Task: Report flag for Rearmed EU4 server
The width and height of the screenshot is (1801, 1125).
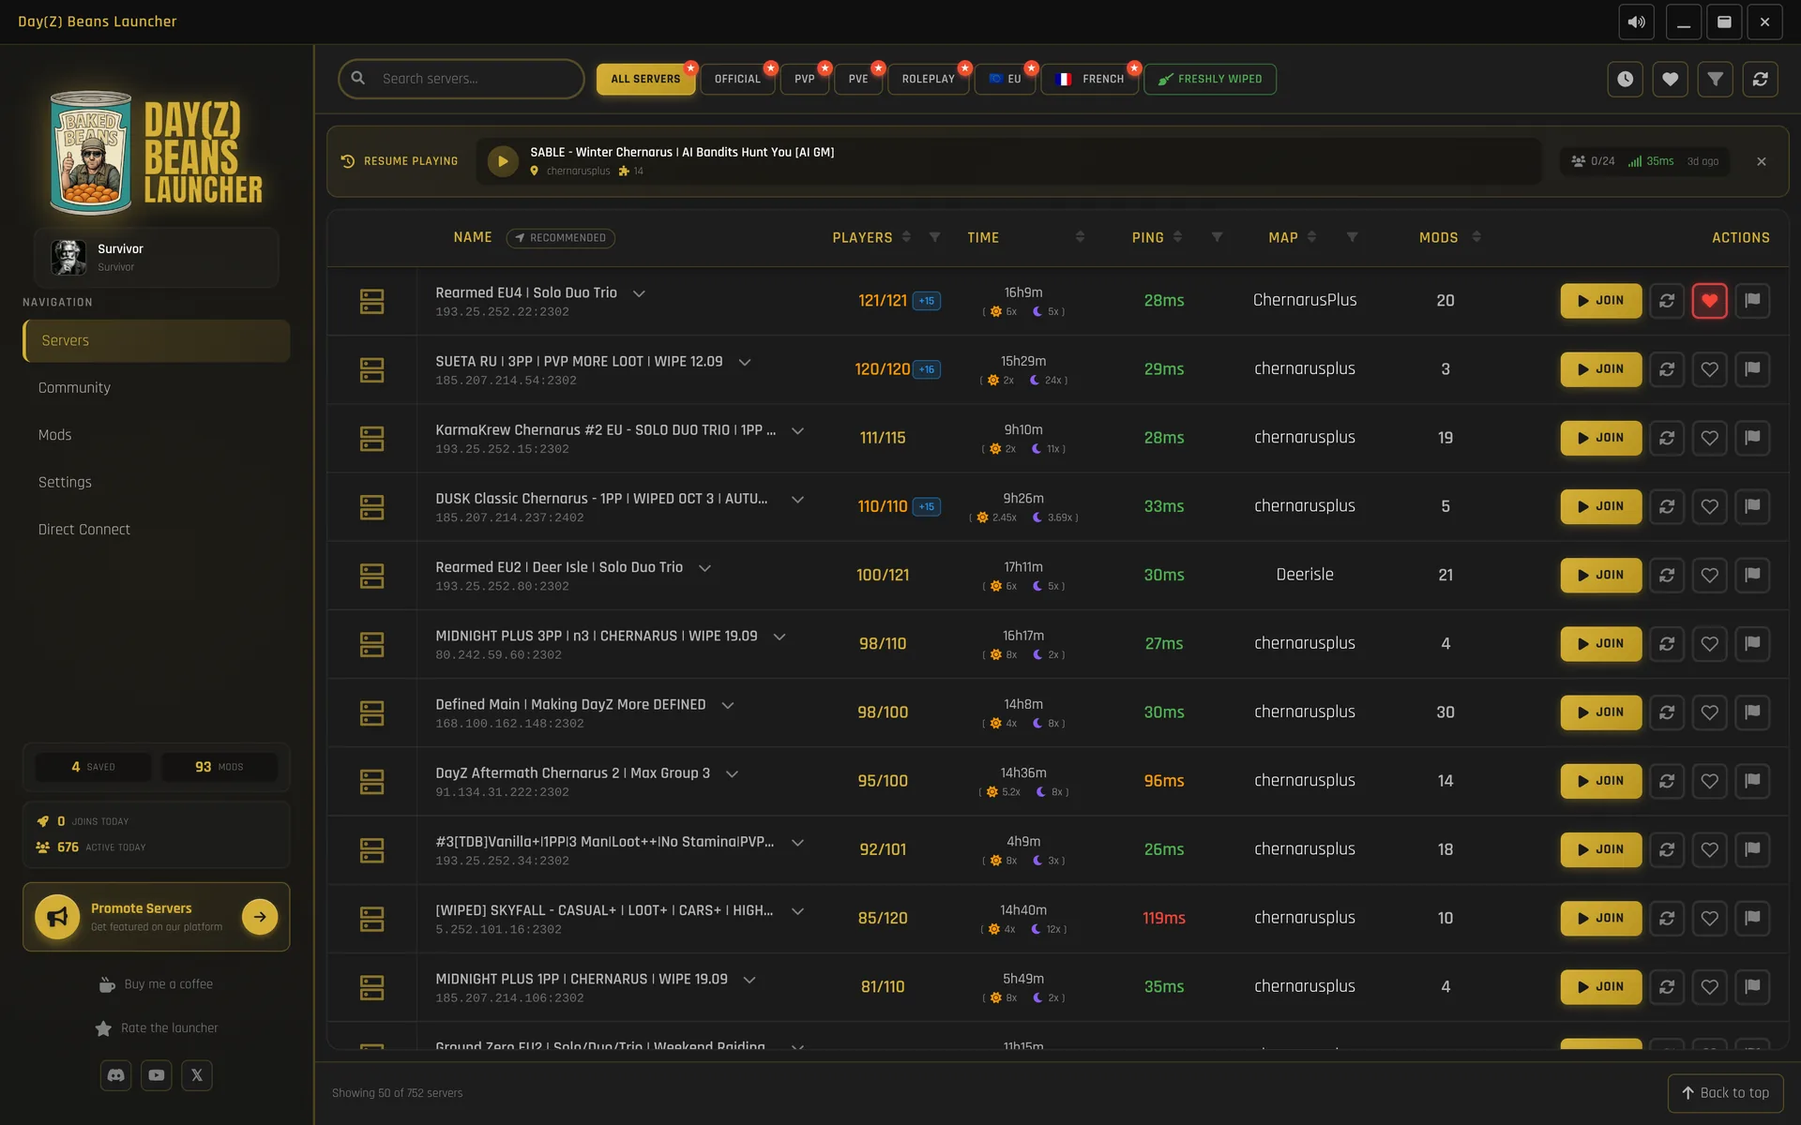Action: pyautogui.click(x=1752, y=301)
